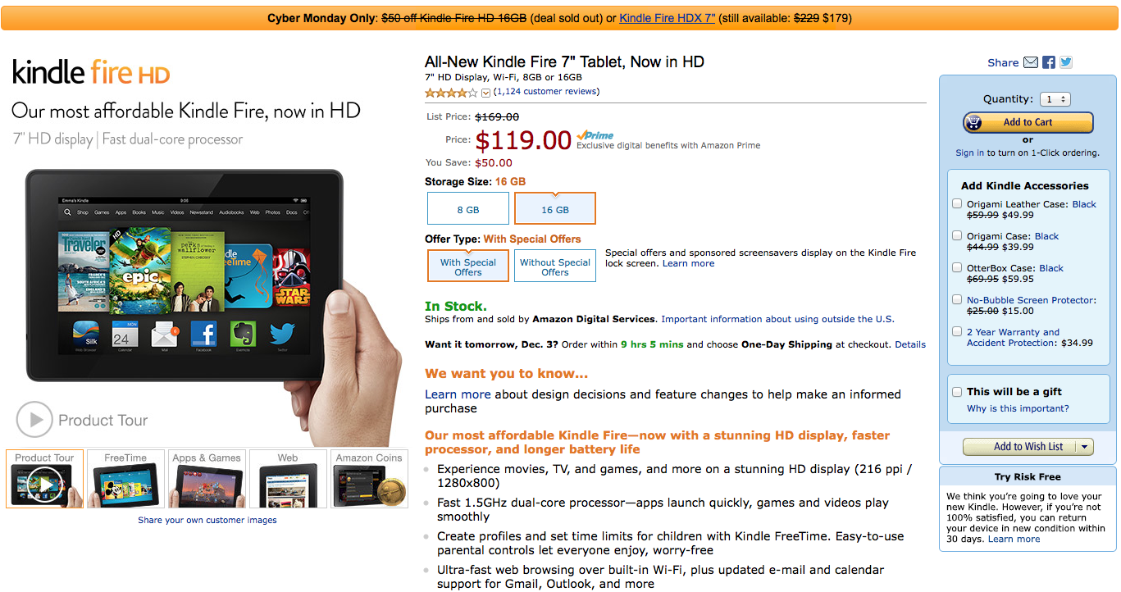Click the kindle fire HD logo
Screen dimensions: 1121x592
tap(91, 73)
